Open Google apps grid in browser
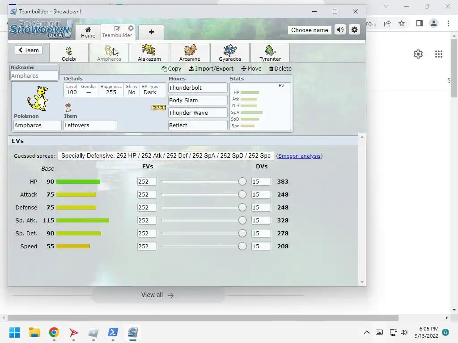Screen dimensions: 458x343 (x=439, y=54)
